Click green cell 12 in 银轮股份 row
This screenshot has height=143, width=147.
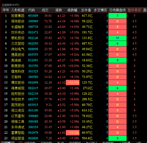click(117, 38)
